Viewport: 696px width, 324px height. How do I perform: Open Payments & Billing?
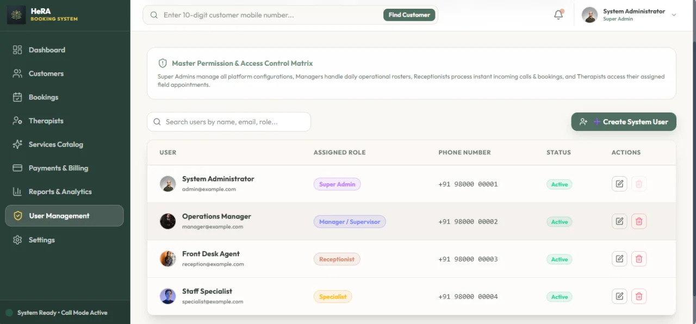coord(65,168)
